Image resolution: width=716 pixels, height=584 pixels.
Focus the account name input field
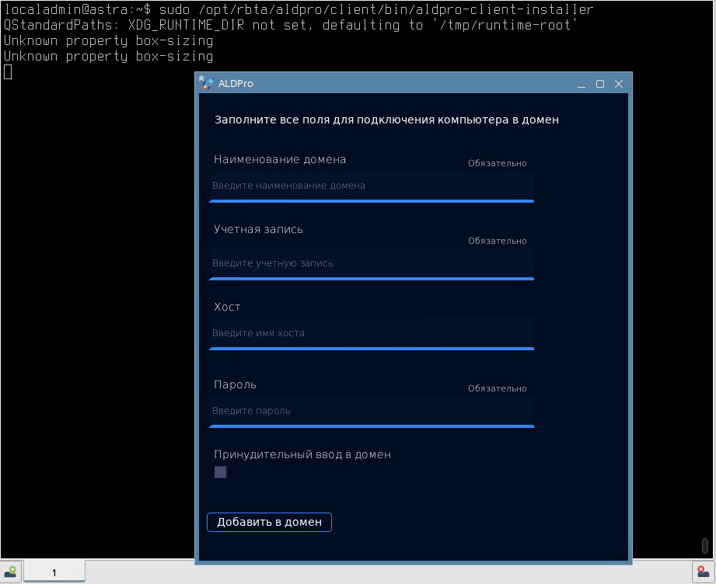pos(372,264)
